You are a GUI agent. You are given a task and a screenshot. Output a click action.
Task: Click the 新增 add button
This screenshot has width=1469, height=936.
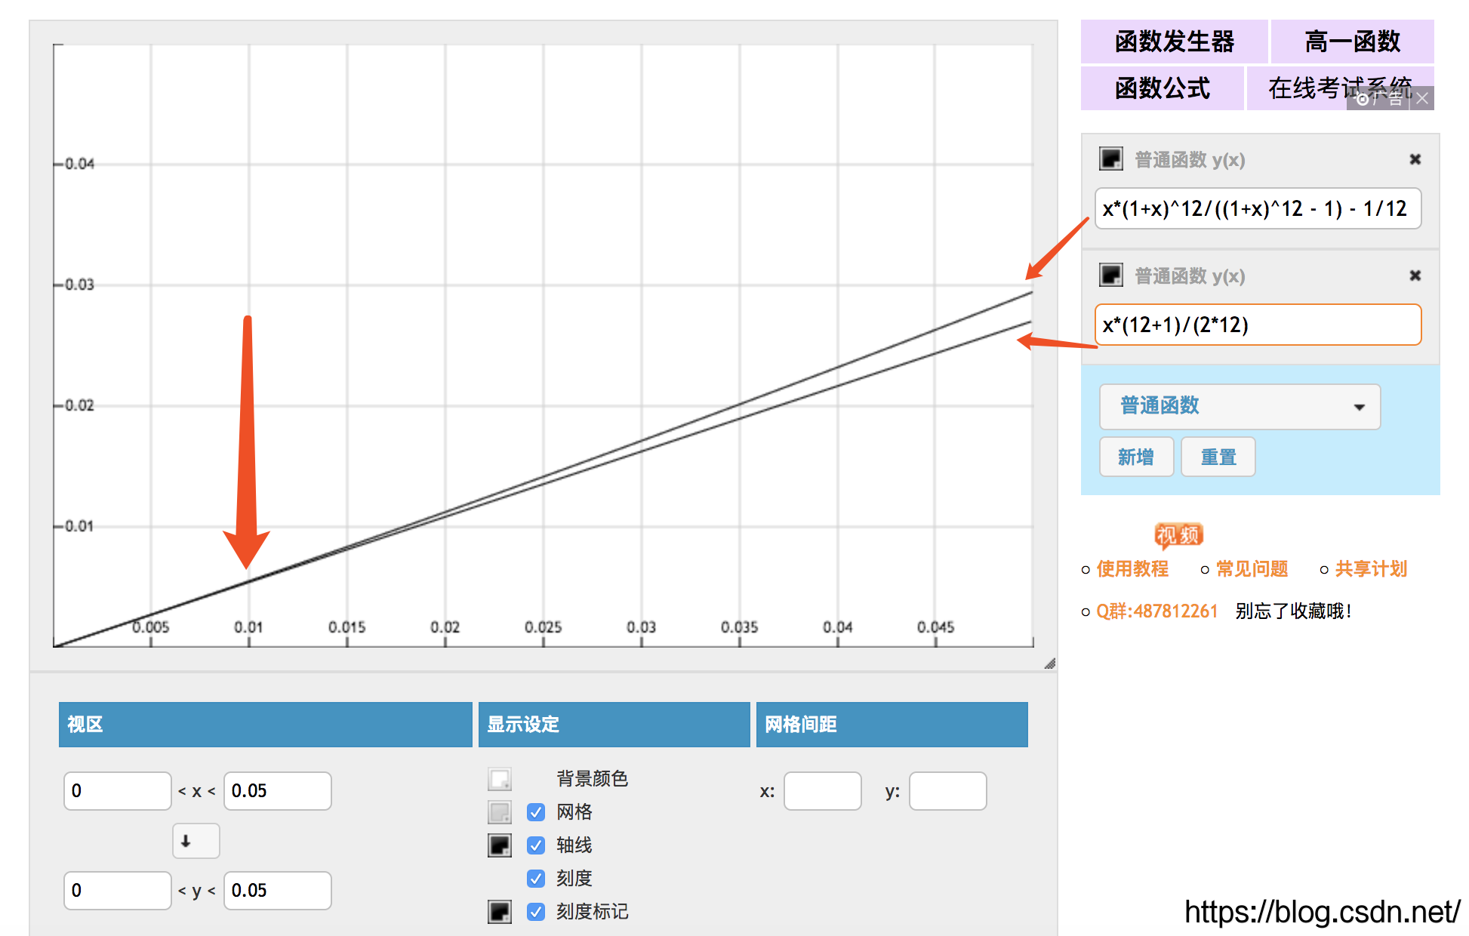[1136, 457]
